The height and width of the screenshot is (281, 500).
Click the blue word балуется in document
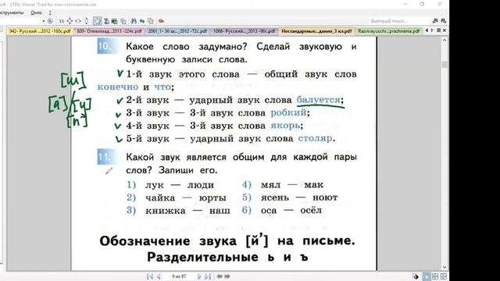click(318, 100)
